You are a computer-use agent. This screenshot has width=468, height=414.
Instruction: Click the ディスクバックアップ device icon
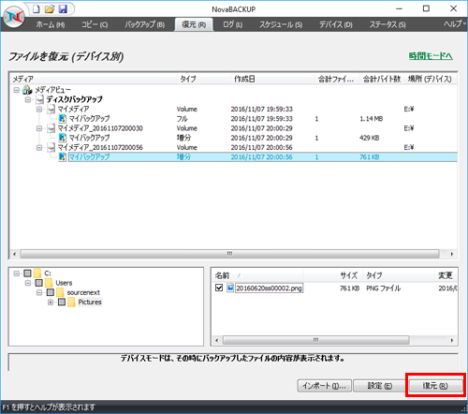point(40,99)
